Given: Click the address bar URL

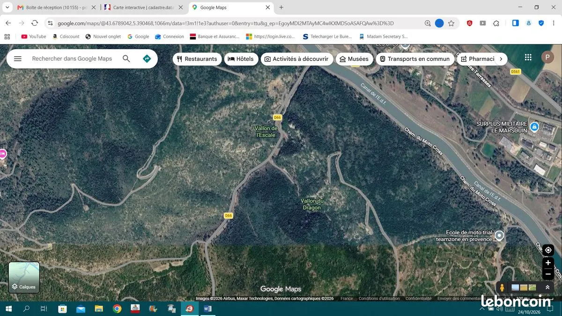Looking at the screenshot, I should click(x=226, y=23).
